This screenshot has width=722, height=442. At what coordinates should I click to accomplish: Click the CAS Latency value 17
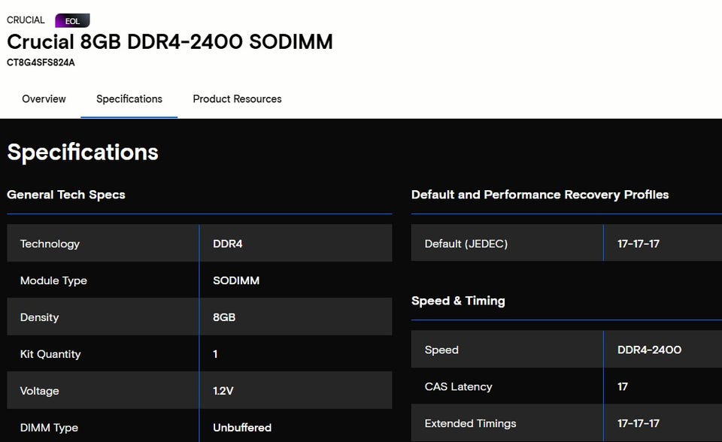pos(623,386)
